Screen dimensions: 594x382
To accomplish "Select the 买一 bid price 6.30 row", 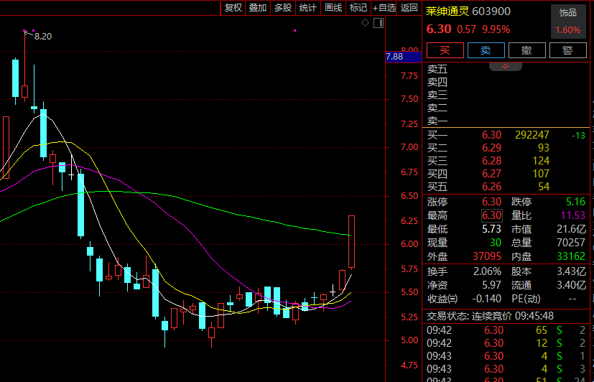I will [x=492, y=135].
